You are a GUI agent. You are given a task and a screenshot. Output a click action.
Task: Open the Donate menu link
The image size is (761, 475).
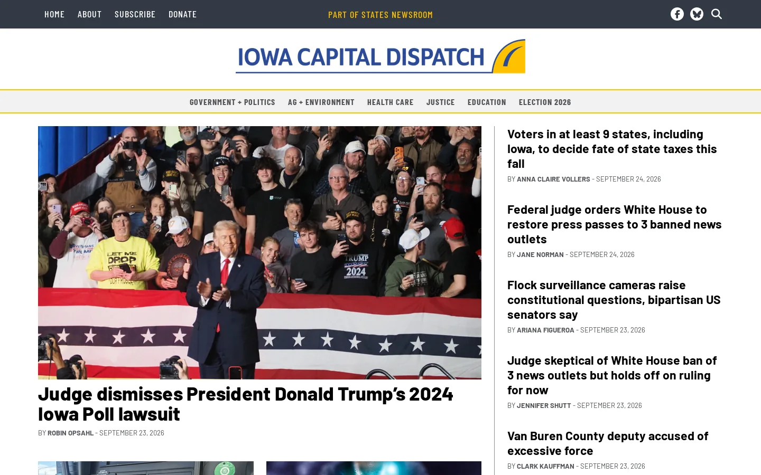tap(182, 14)
